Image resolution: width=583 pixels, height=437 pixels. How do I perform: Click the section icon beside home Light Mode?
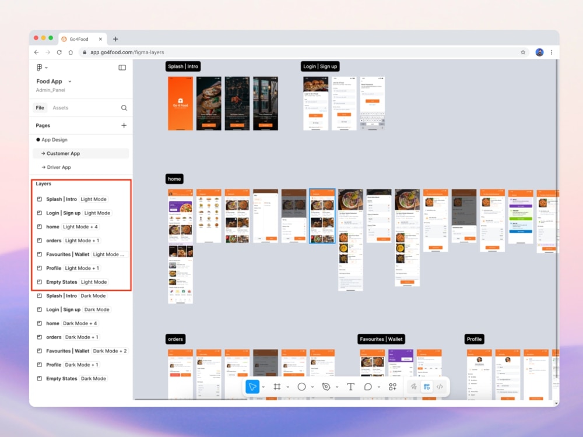click(x=40, y=227)
